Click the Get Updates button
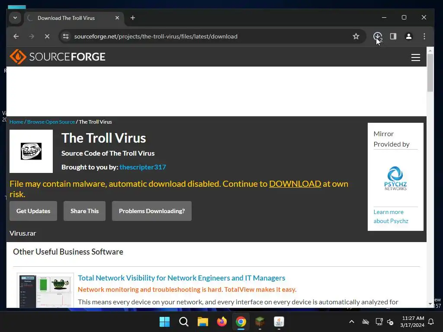 pyautogui.click(x=33, y=211)
